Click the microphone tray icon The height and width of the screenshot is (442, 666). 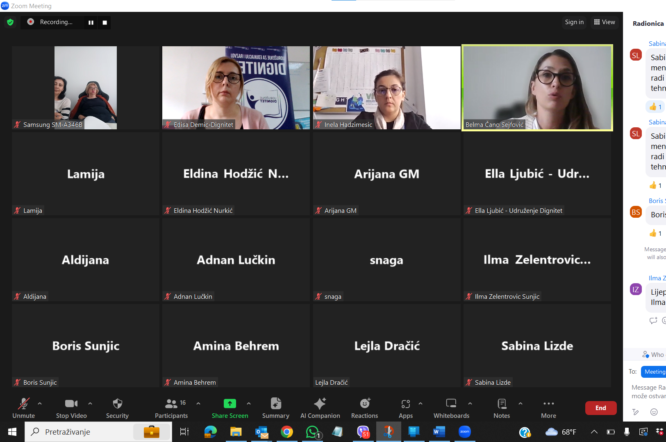click(x=627, y=432)
